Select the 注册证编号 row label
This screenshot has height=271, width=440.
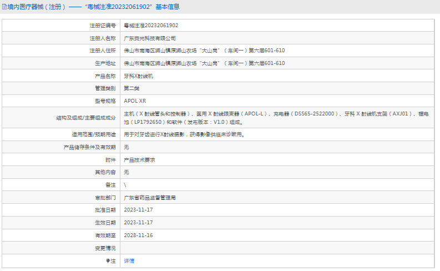pos(103,26)
